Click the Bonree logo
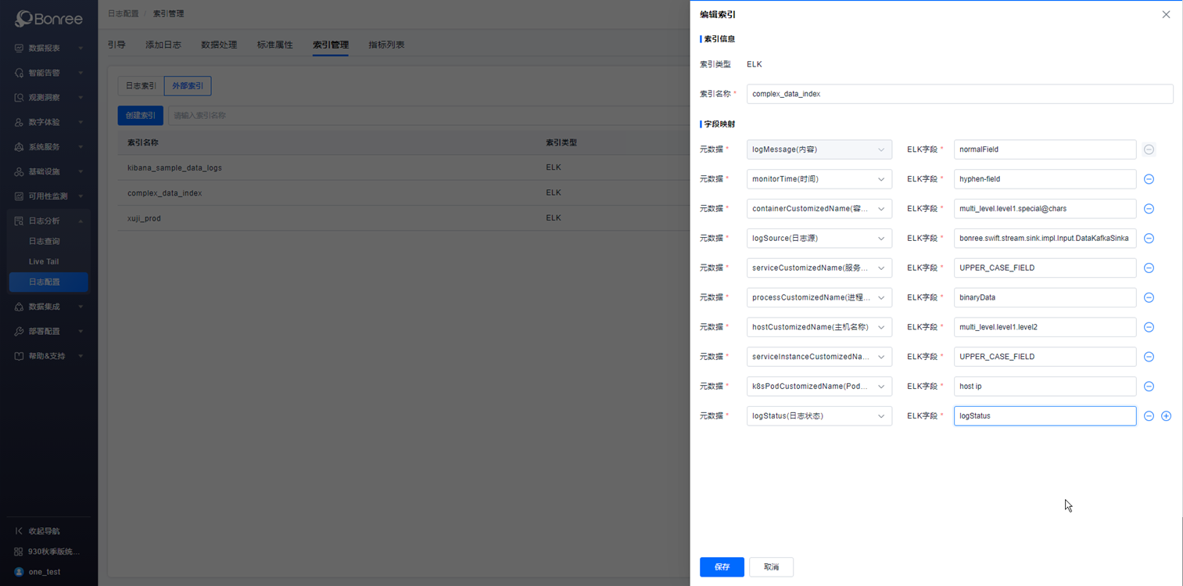This screenshot has width=1183, height=586. (48, 18)
